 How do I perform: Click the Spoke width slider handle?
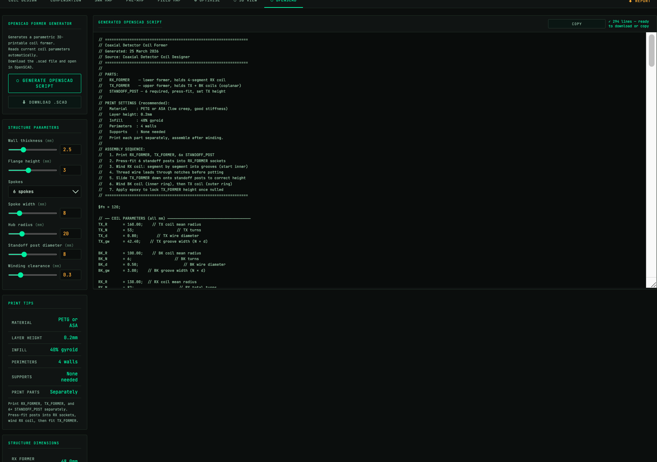pyautogui.click(x=20, y=213)
